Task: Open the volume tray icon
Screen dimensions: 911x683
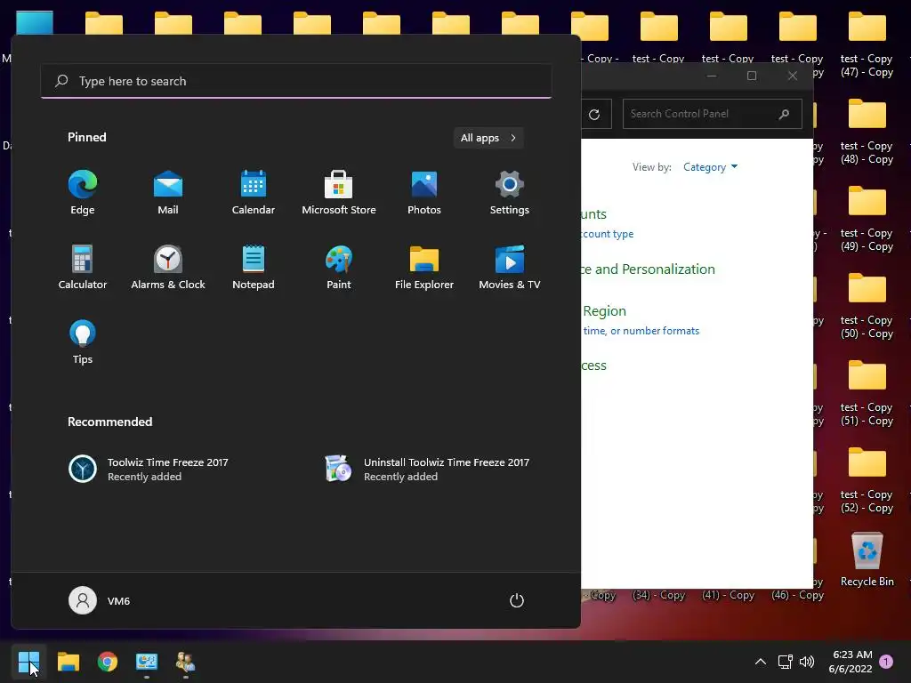Action: click(807, 662)
